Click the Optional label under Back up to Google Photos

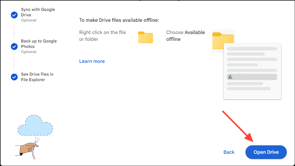(x=29, y=52)
